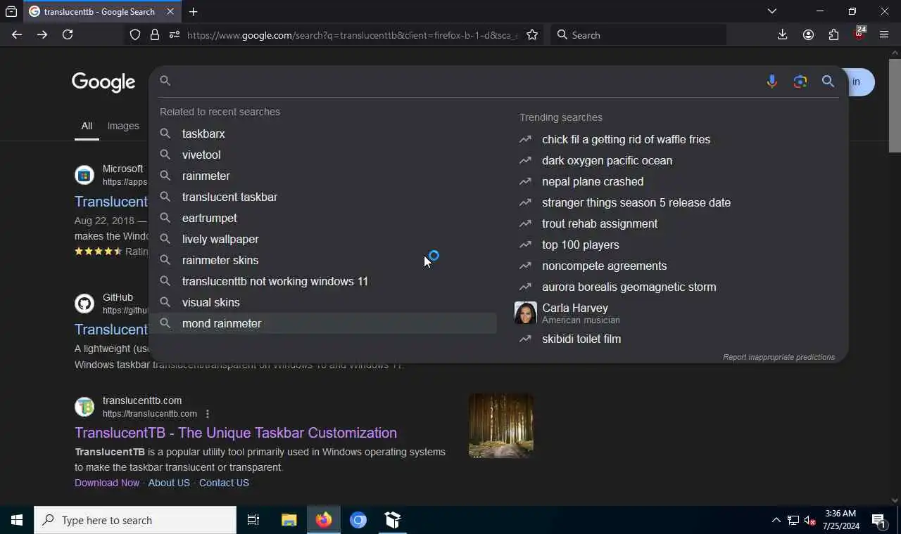Click the Google logo
This screenshot has height=534, width=901.
point(103,82)
